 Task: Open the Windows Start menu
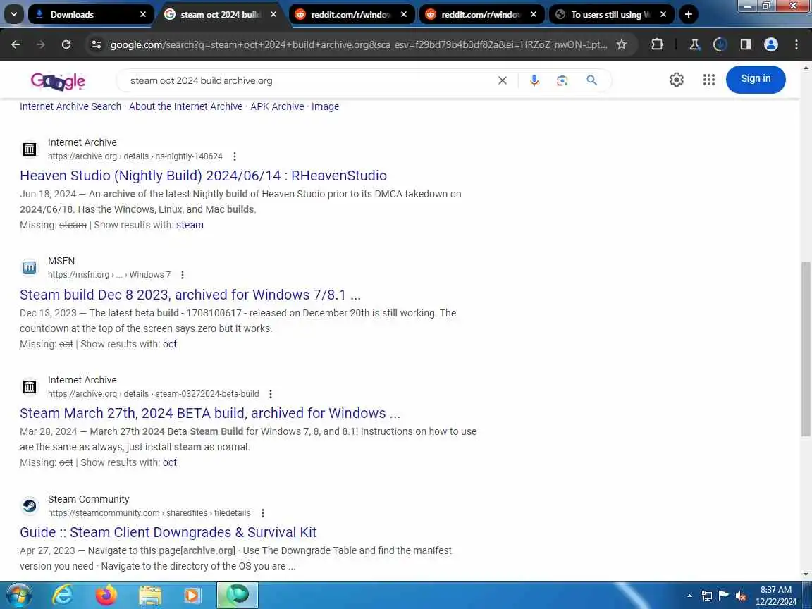19,596
